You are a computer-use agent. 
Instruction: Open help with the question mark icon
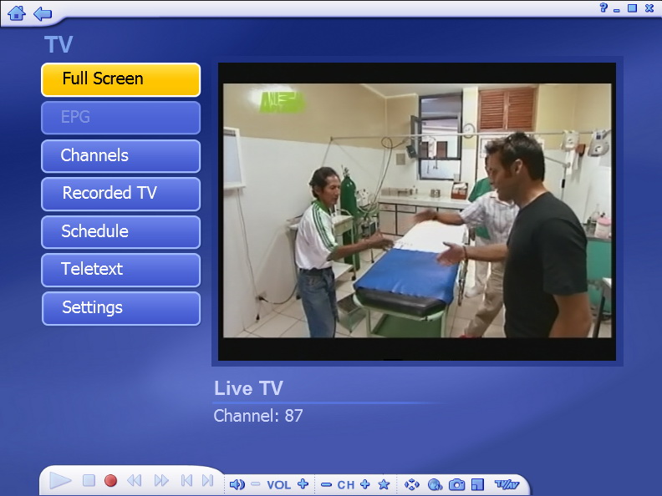(603, 8)
